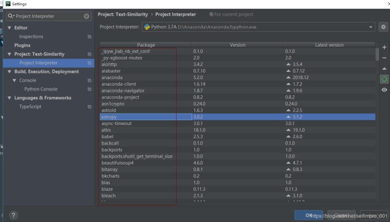Click the Package column header
The height and width of the screenshot is (222, 390).
pos(146,45)
